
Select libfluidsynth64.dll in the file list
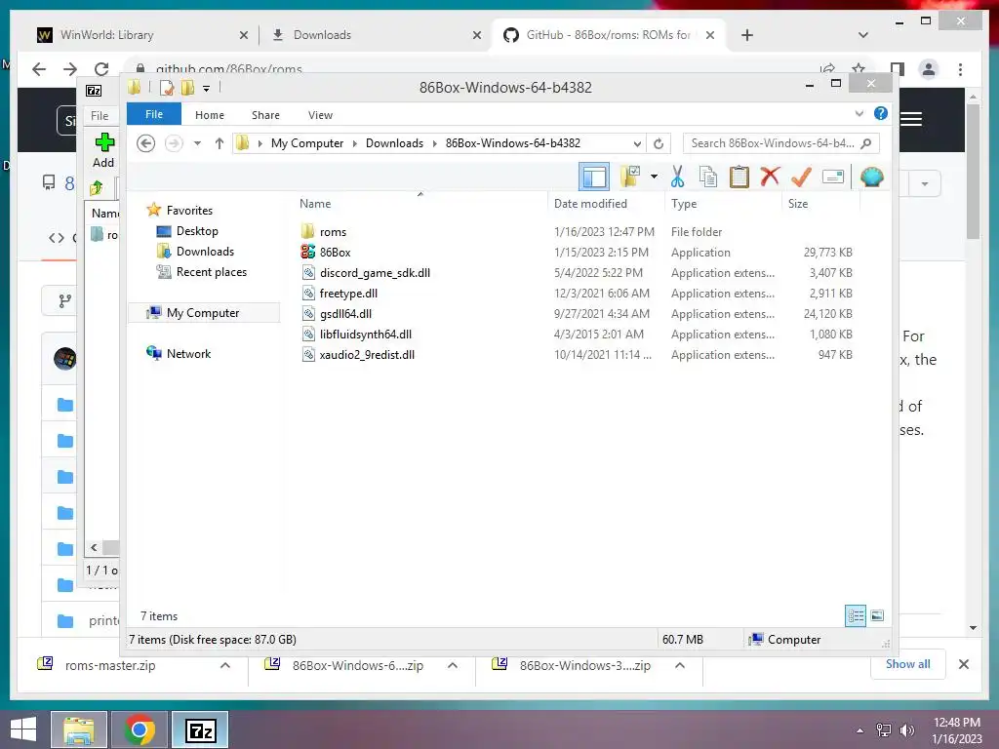(x=366, y=334)
